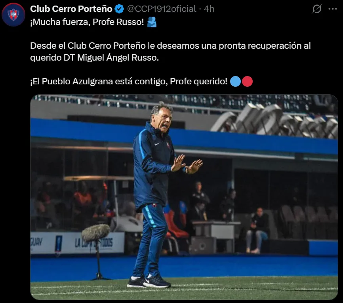Click the boom microphone in the photo
Image resolution: width=343 pixels, height=303 pixels.
(96, 234)
